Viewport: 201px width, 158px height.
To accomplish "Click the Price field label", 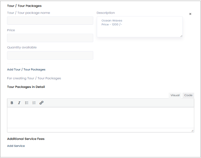I will coord(11,30).
